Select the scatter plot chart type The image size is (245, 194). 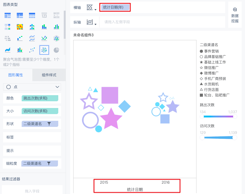[x=32, y=50]
